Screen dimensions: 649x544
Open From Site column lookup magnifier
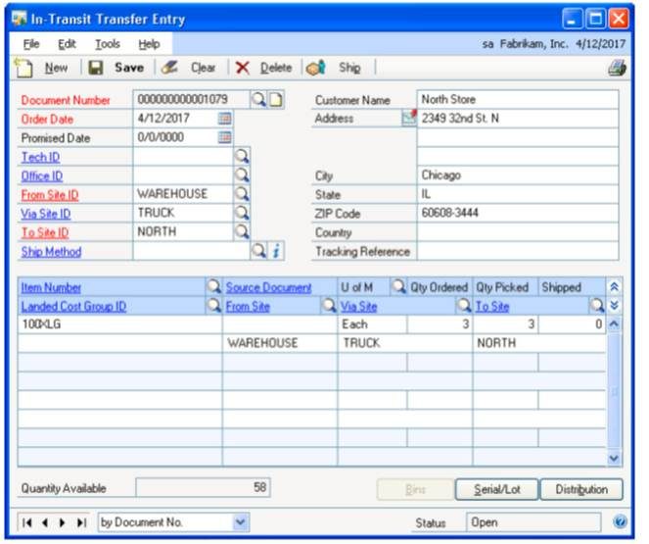(x=329, y=306)
